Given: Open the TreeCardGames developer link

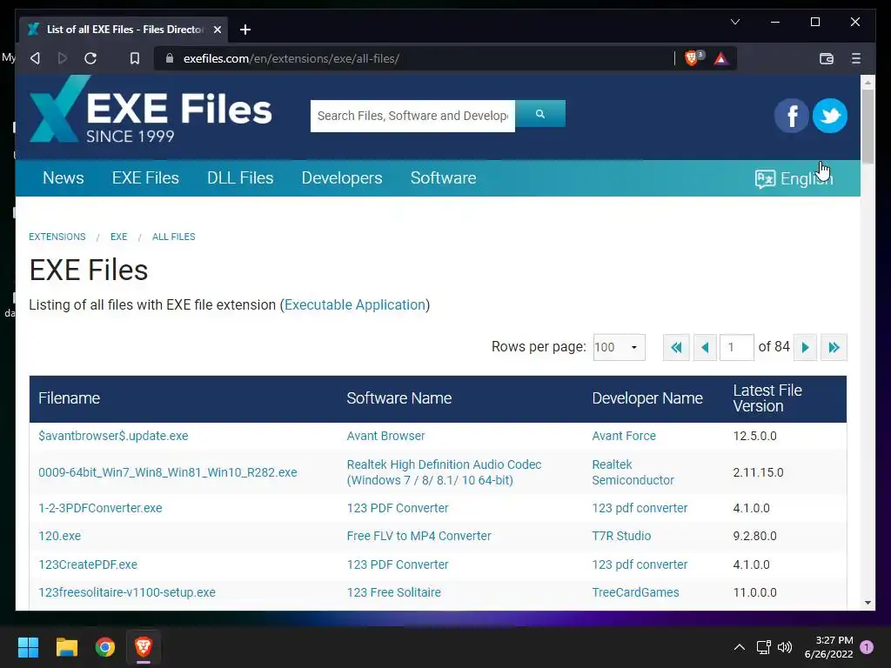Looking at the screenshot, I should point(635,592).
